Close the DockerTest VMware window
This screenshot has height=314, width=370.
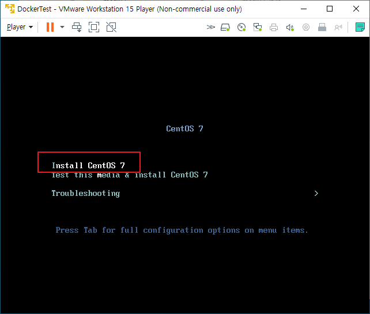(x=356, y=9)
